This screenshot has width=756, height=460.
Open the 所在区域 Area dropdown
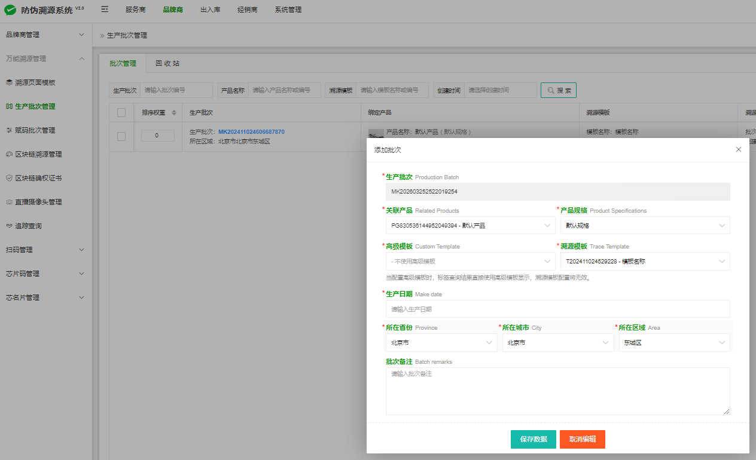[x=673, y=342]
